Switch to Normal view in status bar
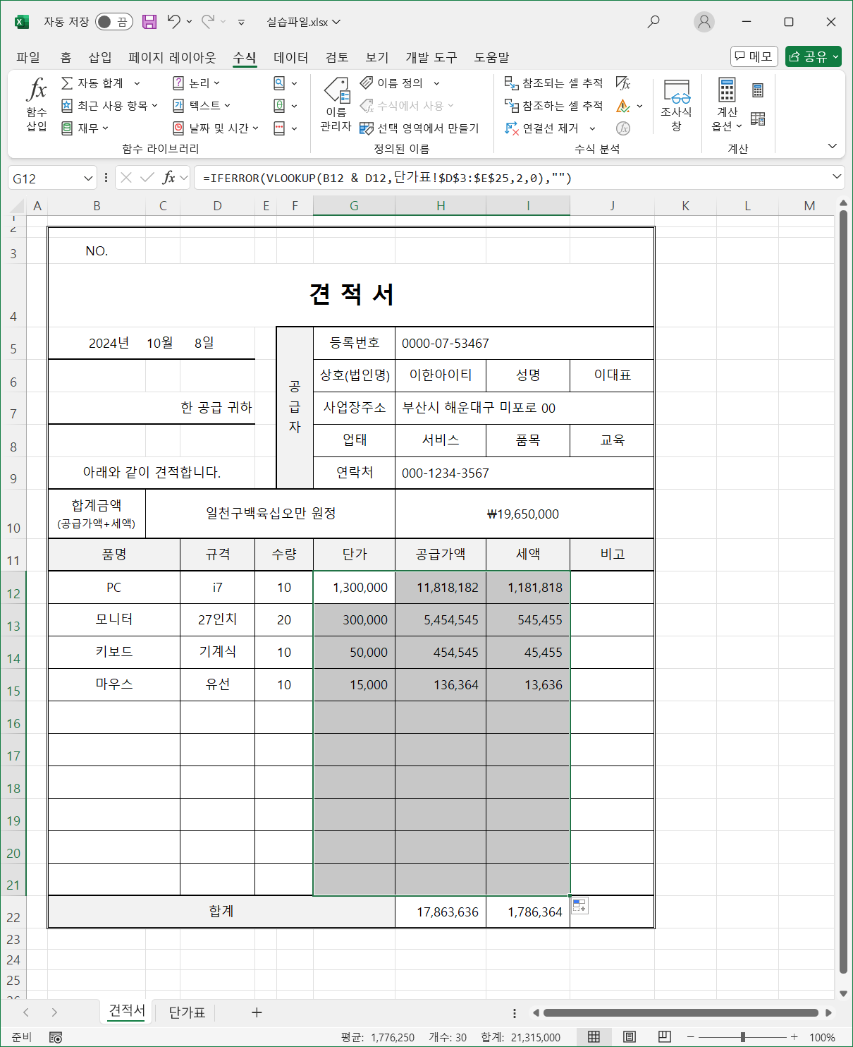The height and width of the screenshot is (1047, 853). [x=594, y=1037]
